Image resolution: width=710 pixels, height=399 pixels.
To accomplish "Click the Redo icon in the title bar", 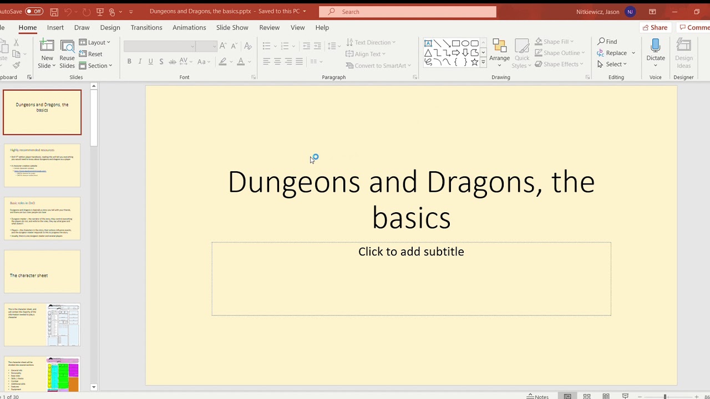I will (x=86, y=12).
